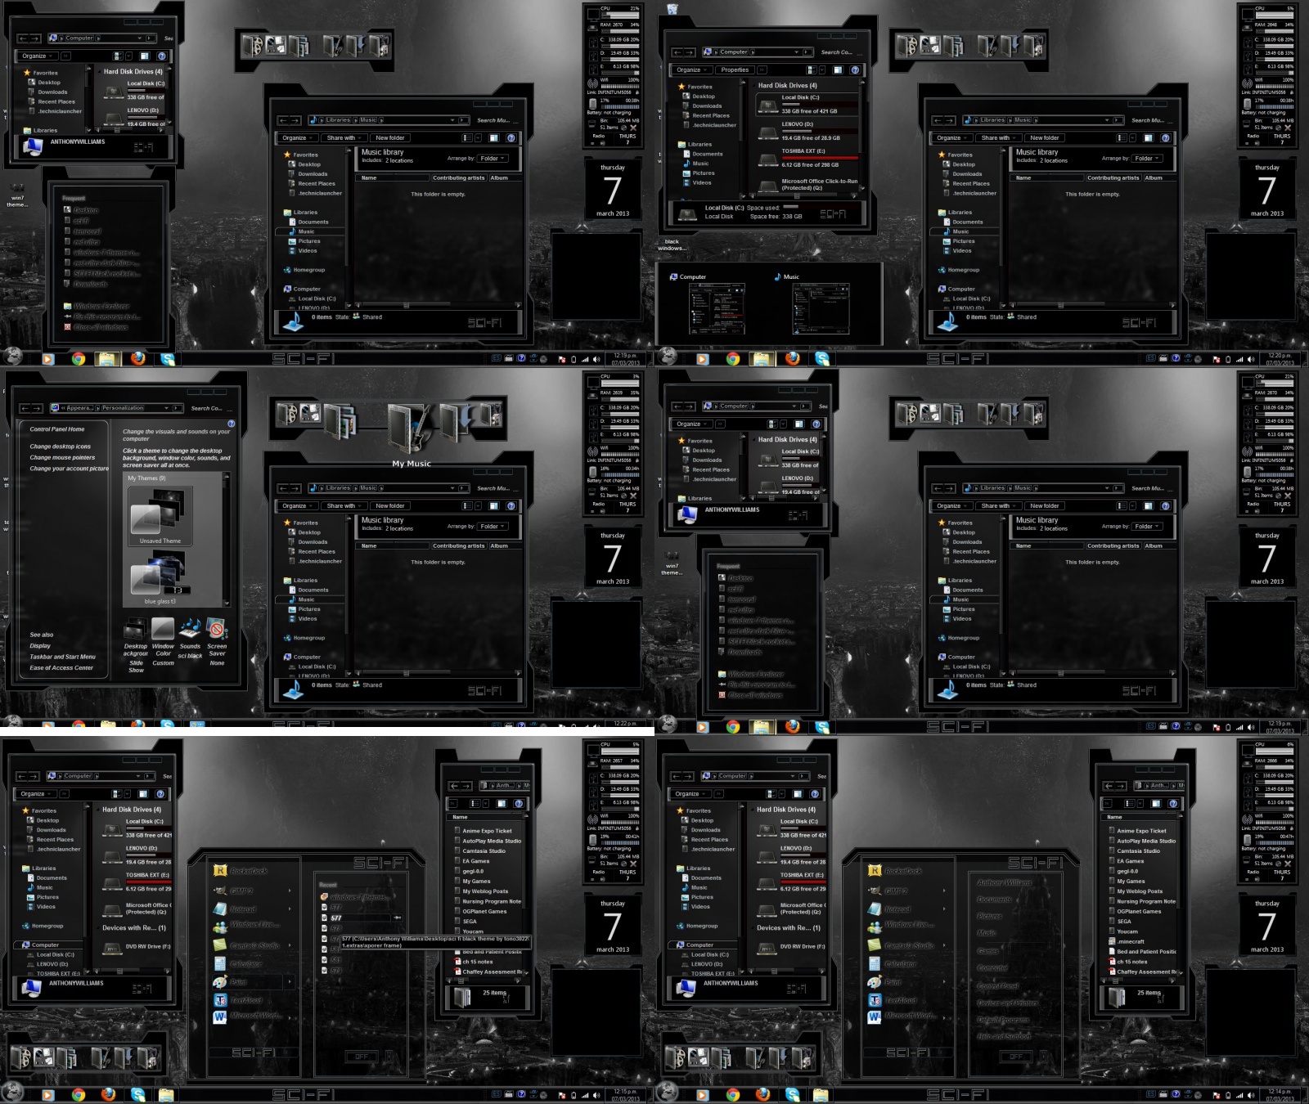The width and height of the screenshot is (1309, 1104).
Task: Open 'Anthony Williams' in Start menu
Action: (x=1005, y=882)
